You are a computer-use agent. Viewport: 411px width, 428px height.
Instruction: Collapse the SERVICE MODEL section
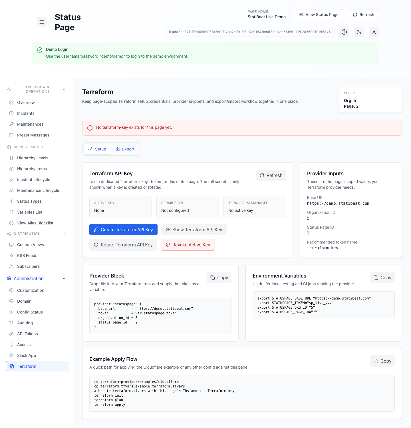[x=64, y=147]
